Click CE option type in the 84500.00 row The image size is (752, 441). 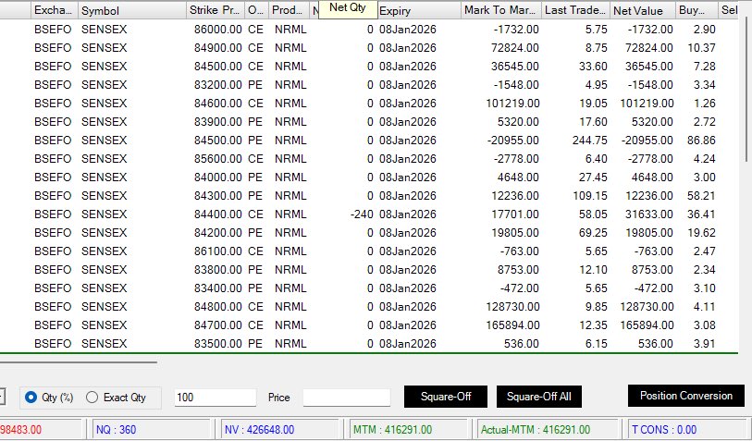click(x=255, y=67)
